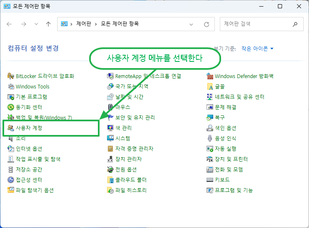Refresh the control panel view
This screenshot has height=228, width=309.
[x=207, y=24]
